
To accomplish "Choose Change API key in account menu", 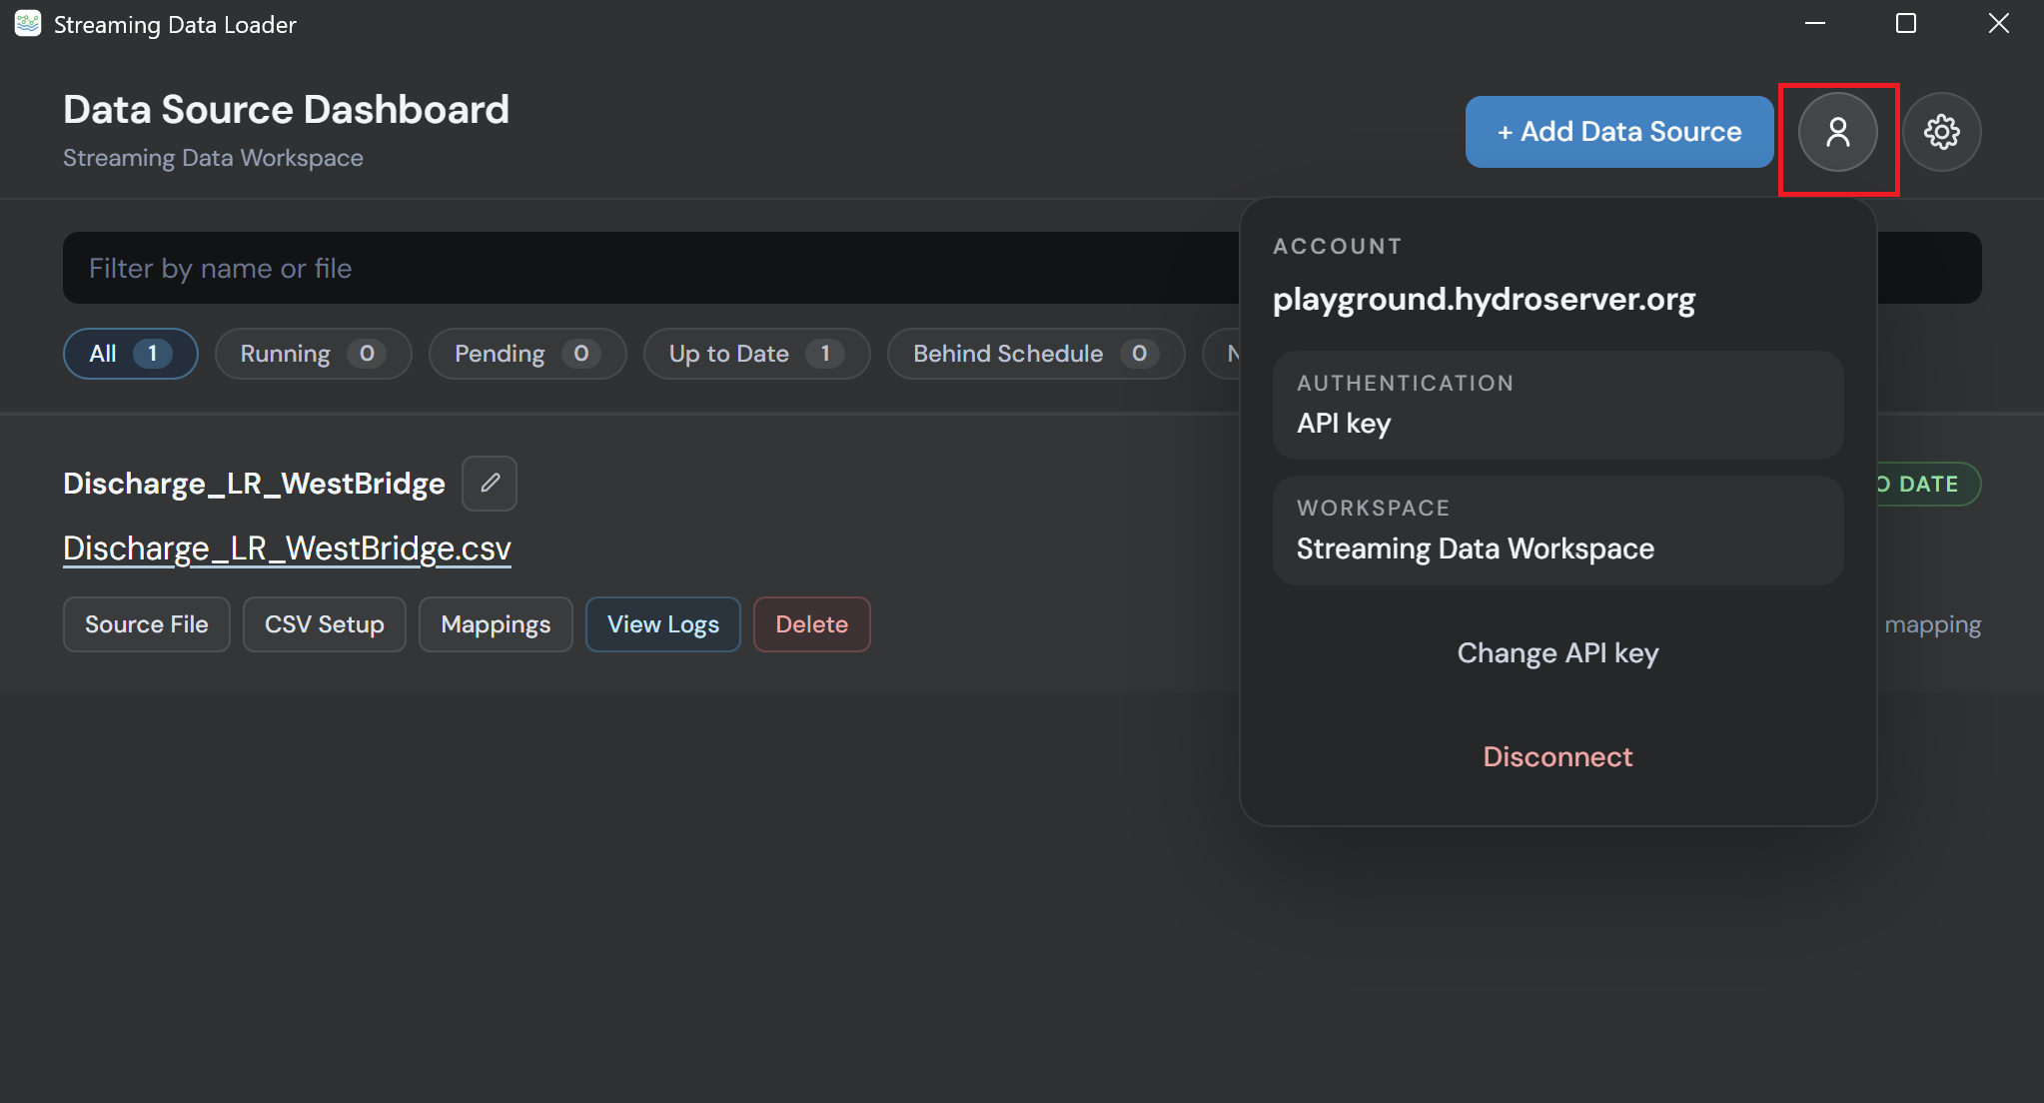I will (x=1557, y=653).
